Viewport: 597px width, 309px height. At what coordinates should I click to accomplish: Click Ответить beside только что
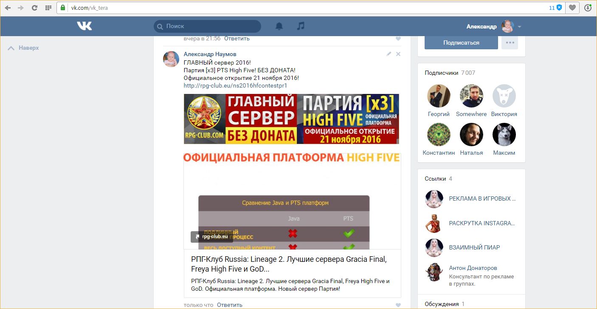[x=230, y=305]
